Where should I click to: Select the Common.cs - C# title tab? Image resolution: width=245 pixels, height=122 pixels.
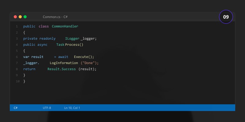tap(55, 17)
